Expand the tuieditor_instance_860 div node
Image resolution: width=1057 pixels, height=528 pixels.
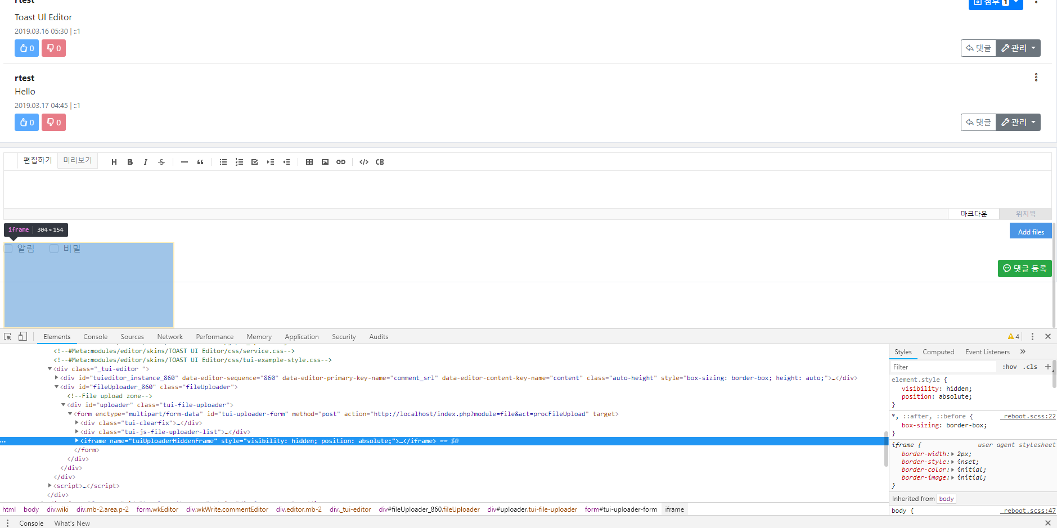[x=57, y=378]
